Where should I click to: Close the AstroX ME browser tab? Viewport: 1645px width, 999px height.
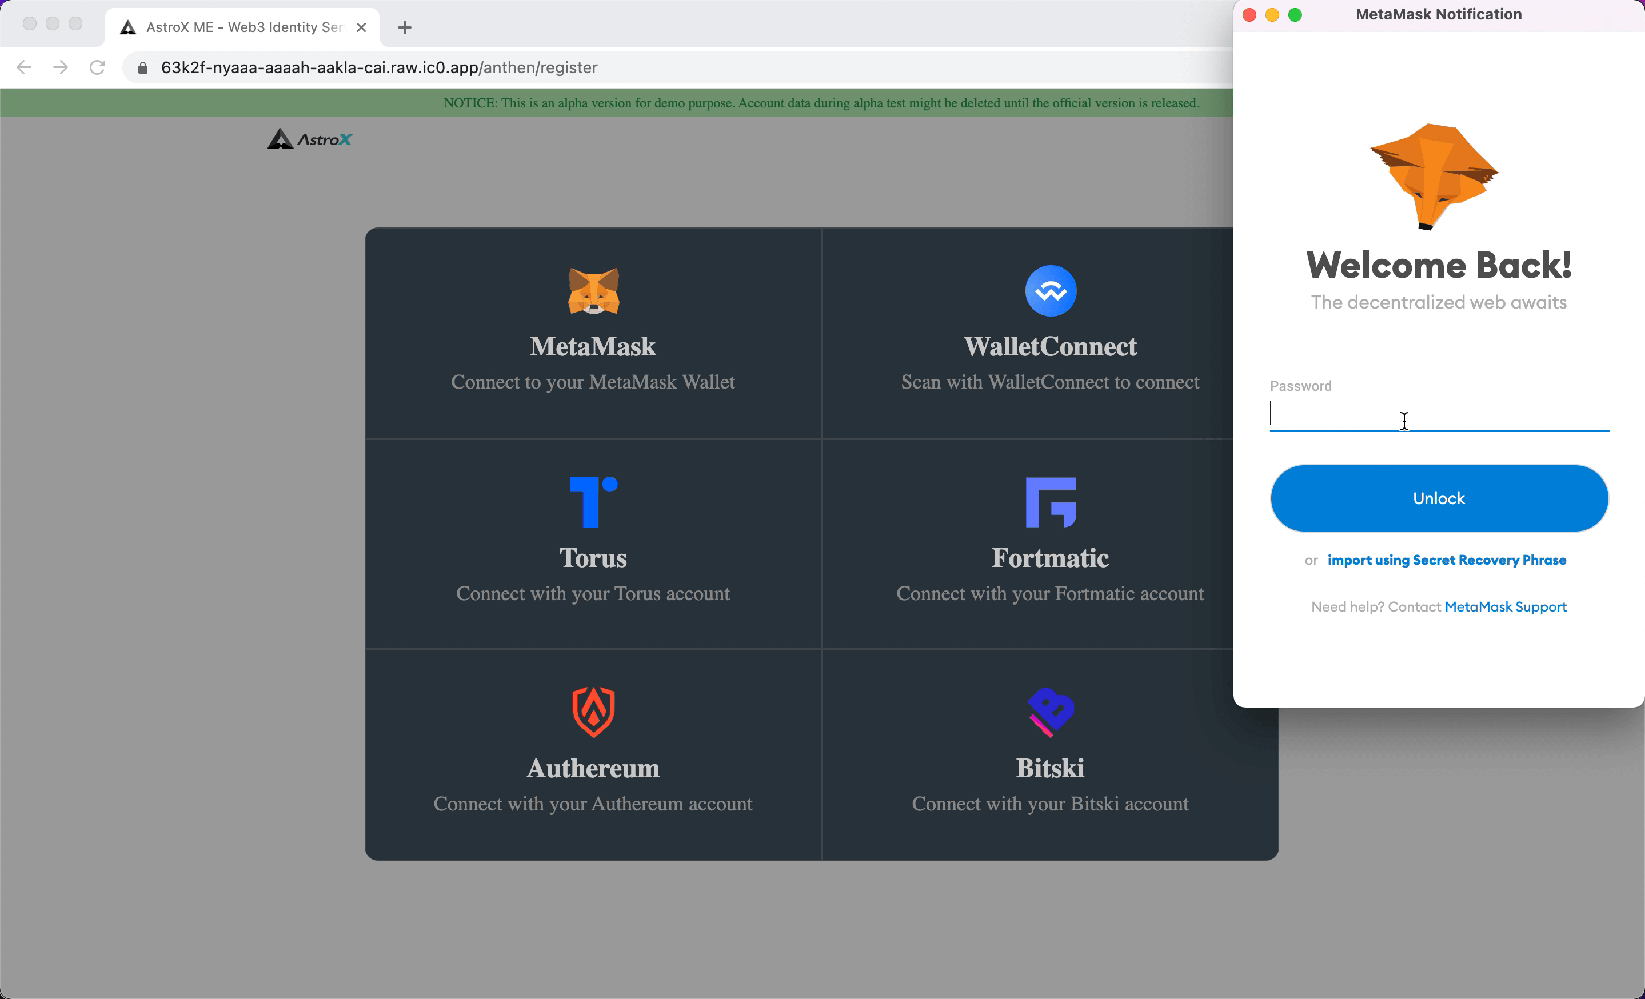pyautogui.click(x=361, y=27)
